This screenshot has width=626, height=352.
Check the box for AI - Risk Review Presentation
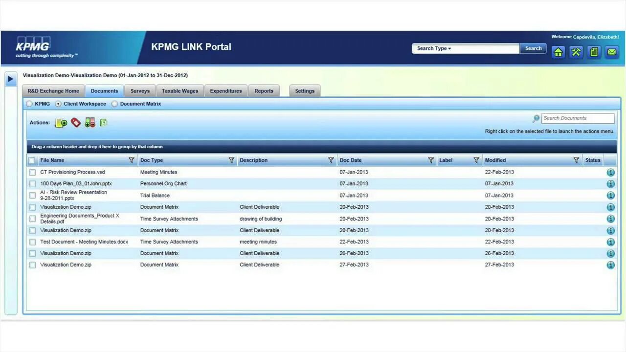click(x=32, y=196)
